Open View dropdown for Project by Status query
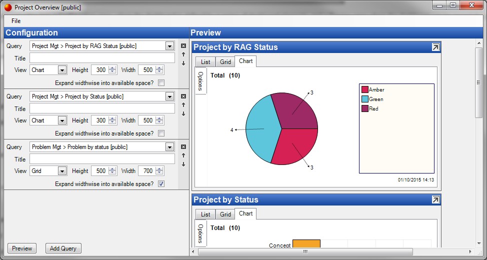 point(62,120)
